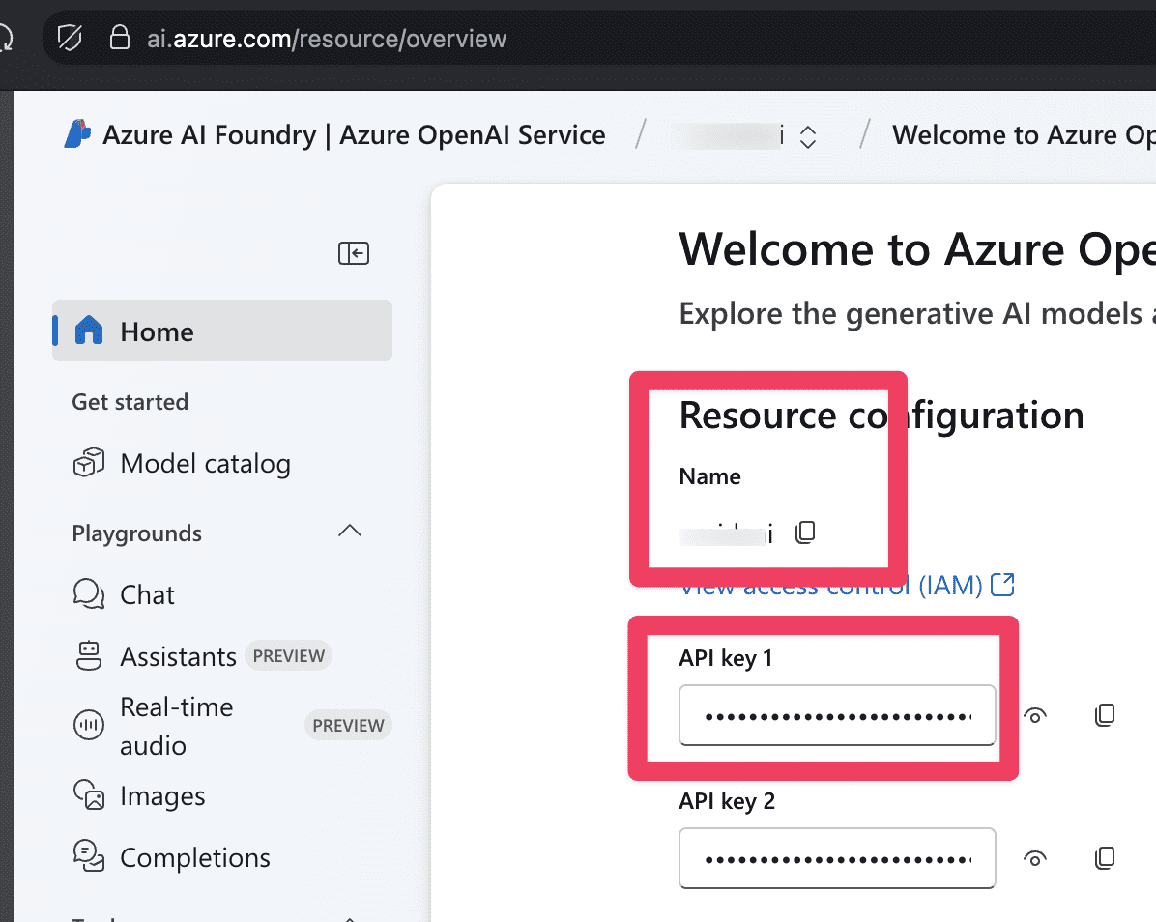Show API key 1 with the eye icon

click(x=1035, y=715)
